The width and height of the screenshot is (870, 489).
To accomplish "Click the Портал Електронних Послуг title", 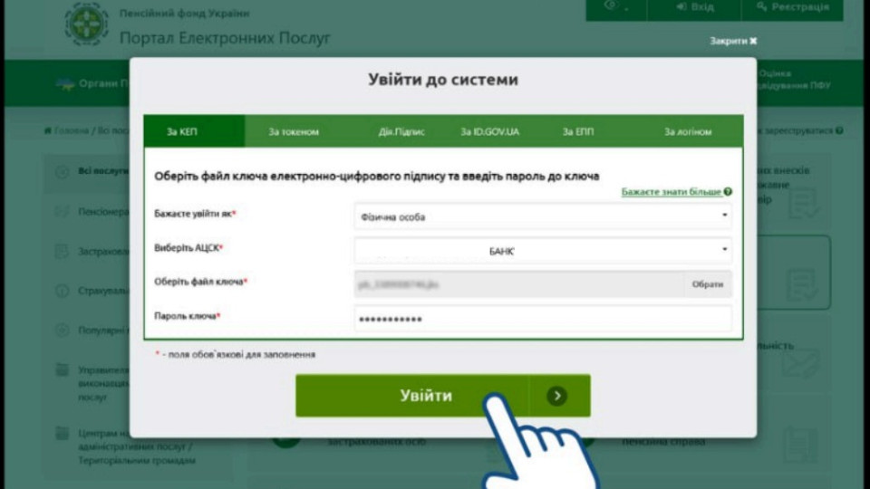I will click(225, 38).
